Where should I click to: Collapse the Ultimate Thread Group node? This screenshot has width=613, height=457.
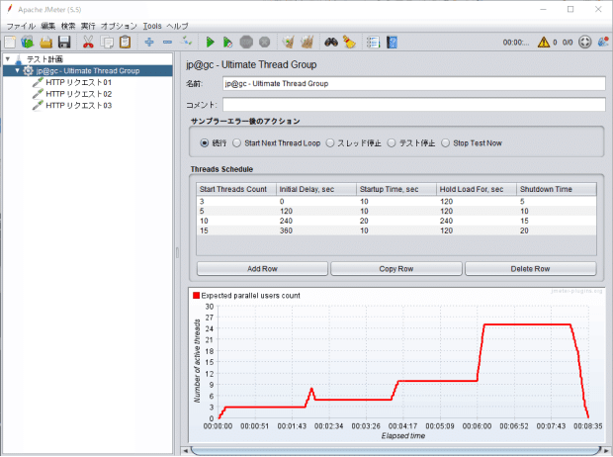(x=17, y=71)
